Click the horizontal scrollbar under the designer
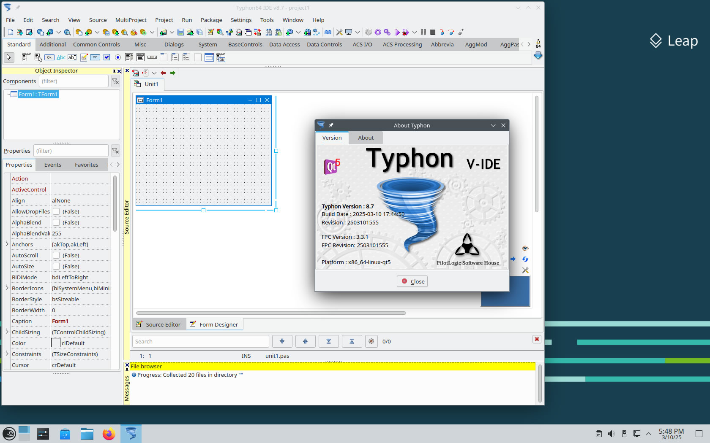This screenshot has height=443, width=710. (271, 313)
